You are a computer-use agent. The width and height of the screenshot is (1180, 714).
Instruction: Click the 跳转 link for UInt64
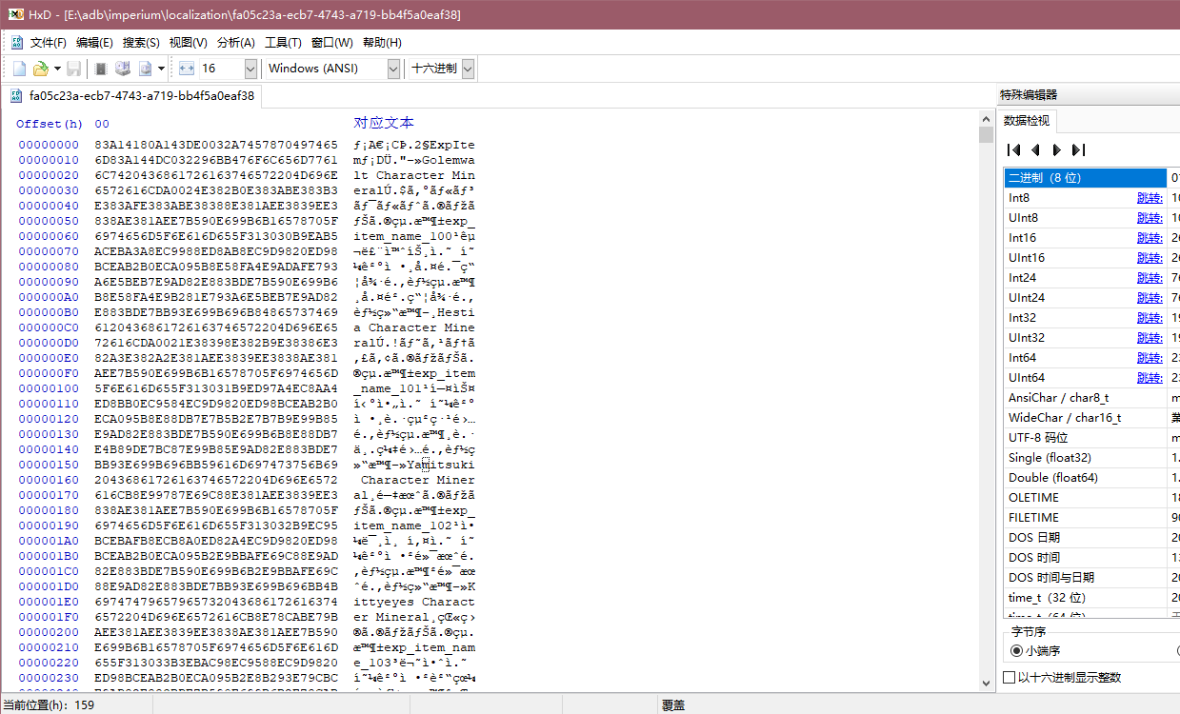(x=1150, y=378)
